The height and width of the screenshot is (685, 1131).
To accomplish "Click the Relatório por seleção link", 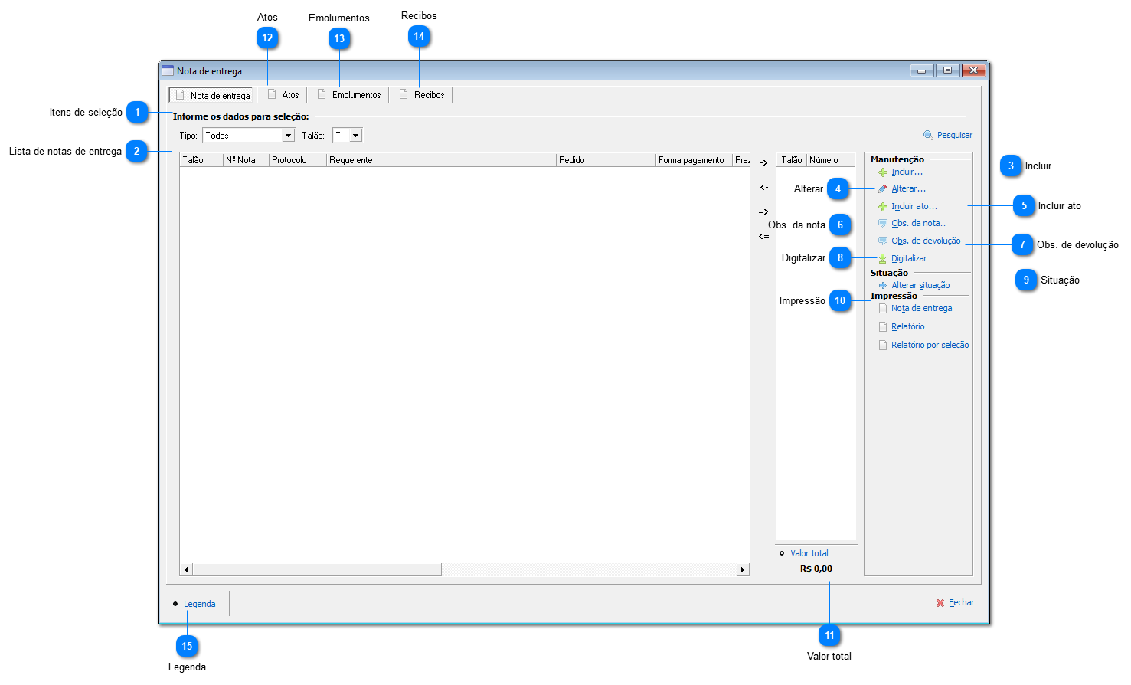I will tap(930, 346).
